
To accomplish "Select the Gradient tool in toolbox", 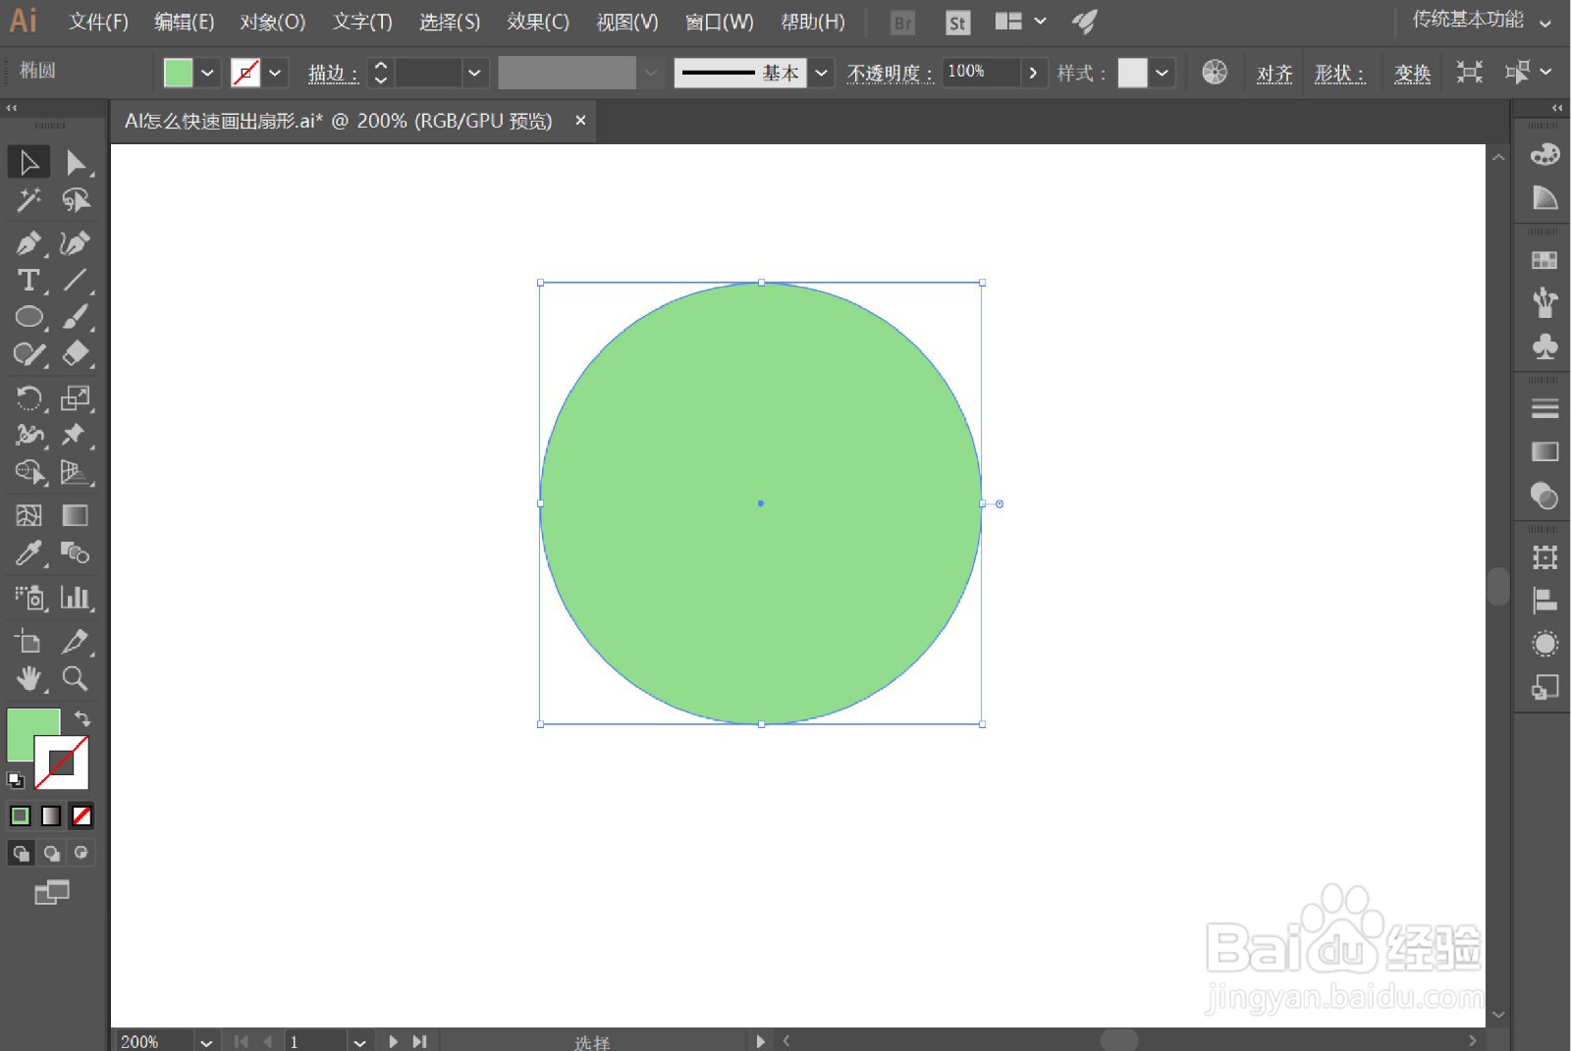I will point(76,515).
